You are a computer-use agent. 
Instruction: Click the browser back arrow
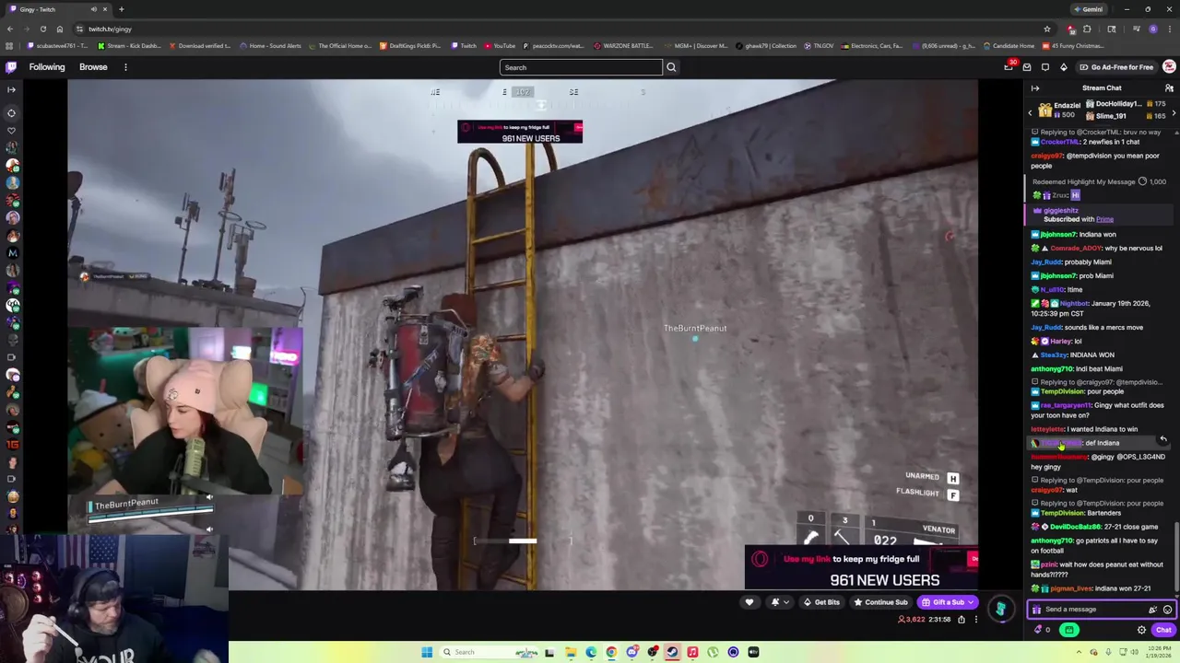tap(9, 29)
